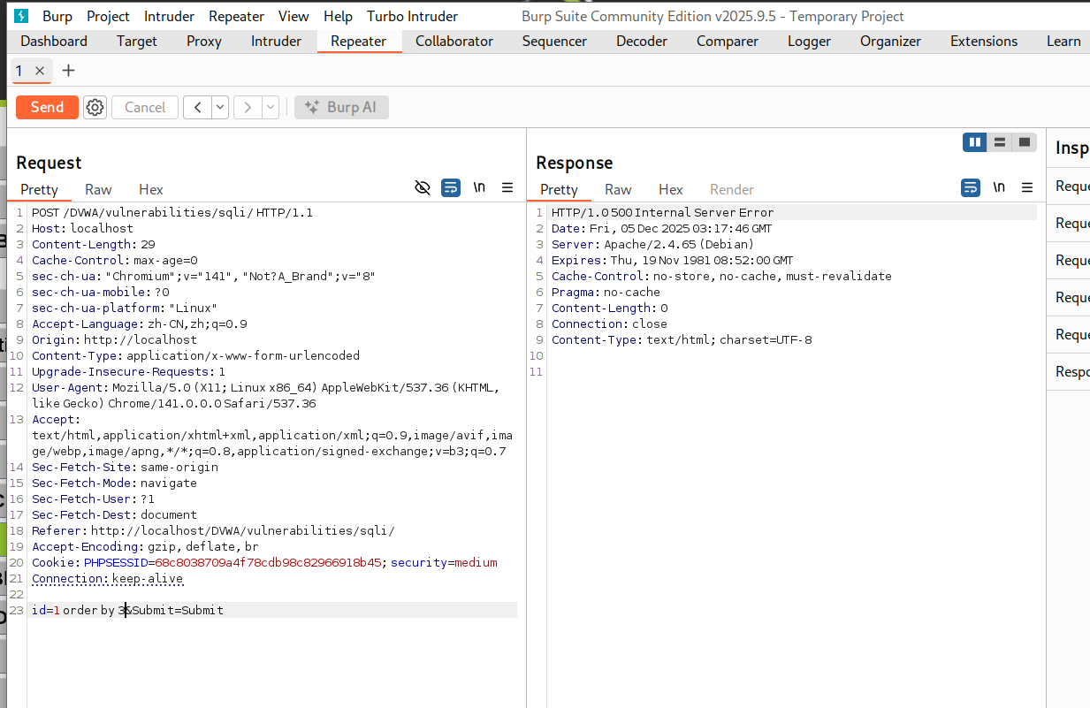Select the side-by-side layout icon
Viewport: 1090px width, 708px height.
(975, 142)
